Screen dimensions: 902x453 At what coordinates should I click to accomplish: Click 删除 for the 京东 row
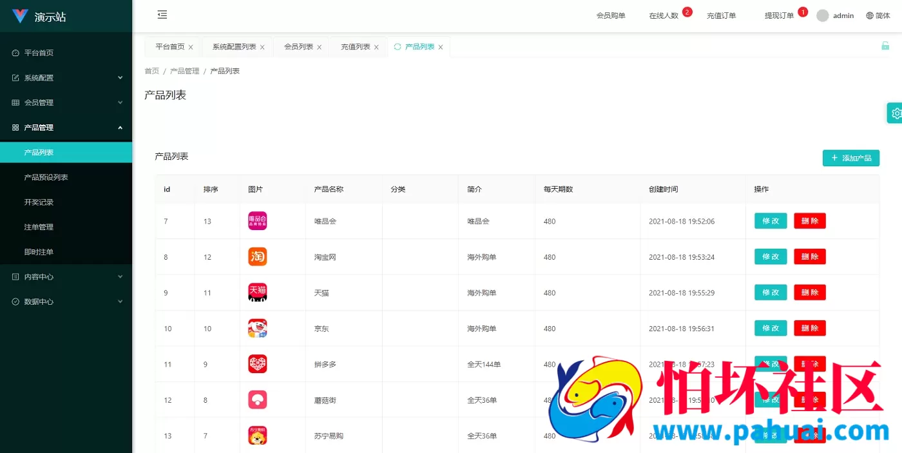(810, 328)
